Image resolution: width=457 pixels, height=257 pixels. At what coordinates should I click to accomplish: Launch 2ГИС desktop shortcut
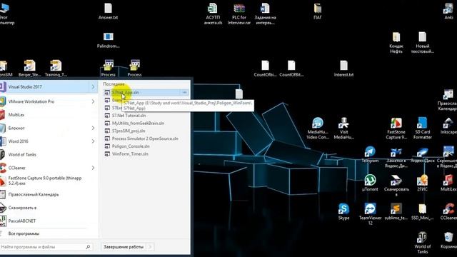pyautogui.click(x=422, y=183)
